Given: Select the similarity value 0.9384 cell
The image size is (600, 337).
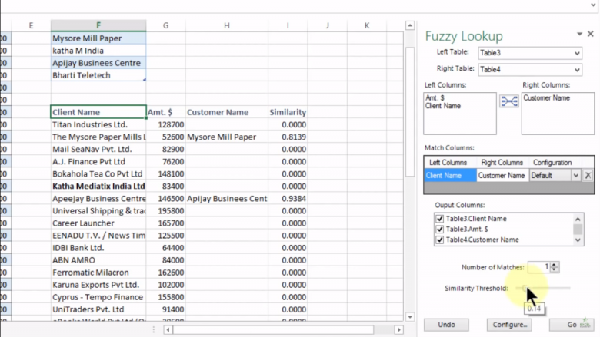Looking at the screenshot, I should click(288, 199).
